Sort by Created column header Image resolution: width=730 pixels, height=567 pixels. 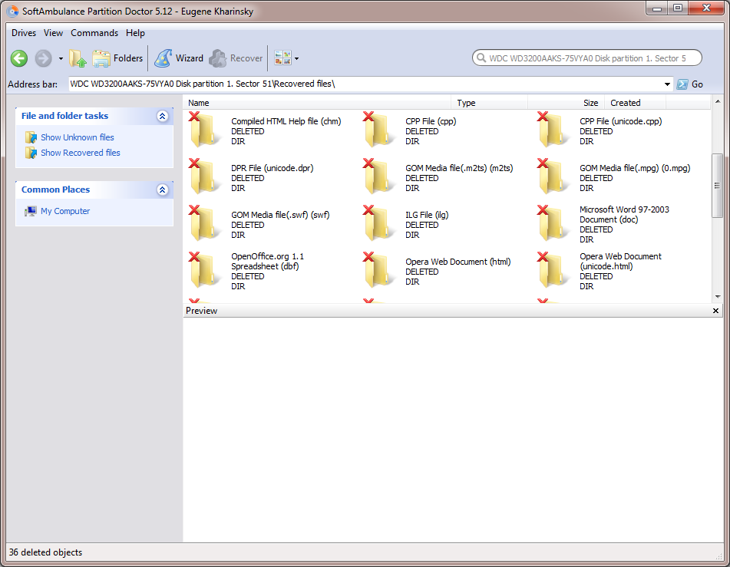point(635,103)
